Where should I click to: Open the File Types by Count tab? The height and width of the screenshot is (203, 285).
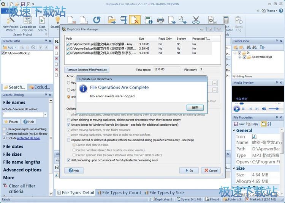(x=119, y=193)
